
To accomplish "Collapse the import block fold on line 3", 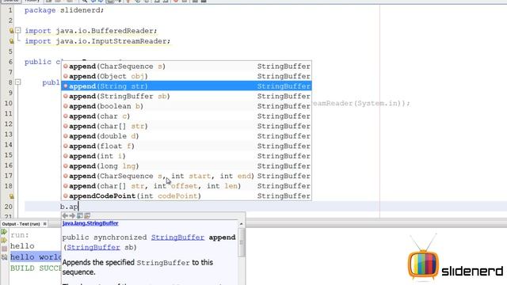I will coord(18,30).
